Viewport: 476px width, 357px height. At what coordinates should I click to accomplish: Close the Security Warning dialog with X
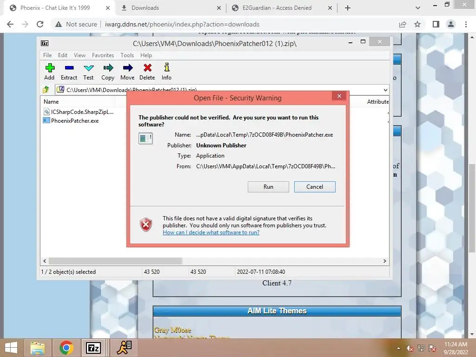tap(339, 96)
